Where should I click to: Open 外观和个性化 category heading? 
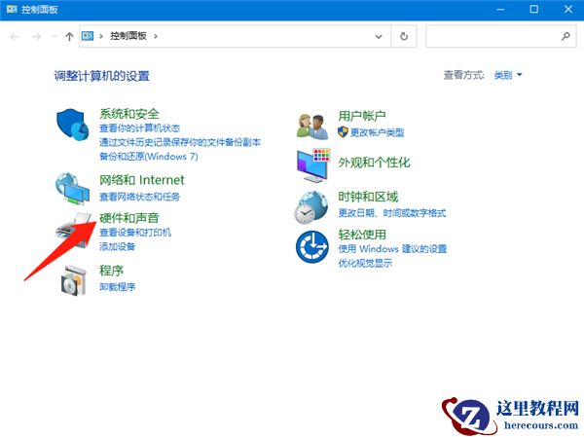374,163
